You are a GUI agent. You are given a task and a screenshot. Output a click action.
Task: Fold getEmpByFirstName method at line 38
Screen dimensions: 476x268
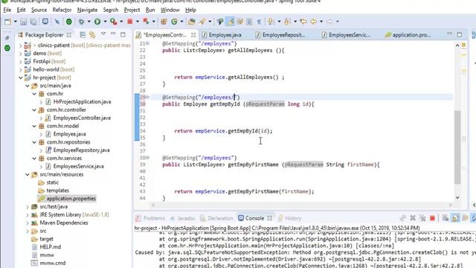pyautogui.click(x=147, y=158)
